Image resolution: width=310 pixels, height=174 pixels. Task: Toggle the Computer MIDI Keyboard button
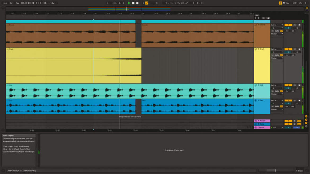[284, 3]
